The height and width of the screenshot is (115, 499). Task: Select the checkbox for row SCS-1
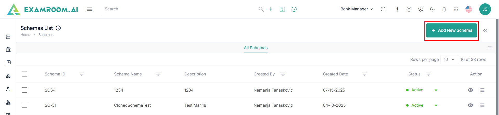tap(25, 90)
